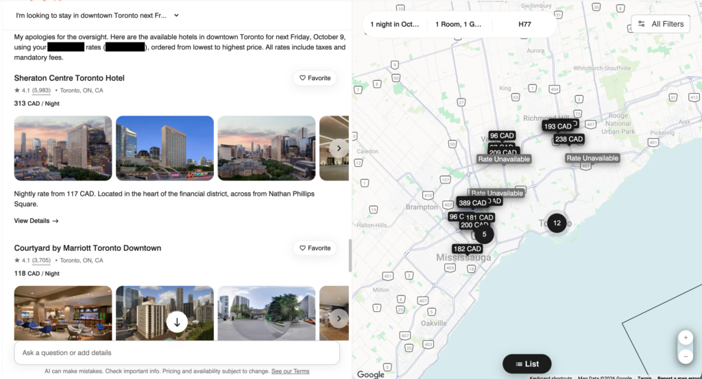Screen dimensions: 702x379
Task: Click View Details for Sheraton Centre
Action: 36,221
